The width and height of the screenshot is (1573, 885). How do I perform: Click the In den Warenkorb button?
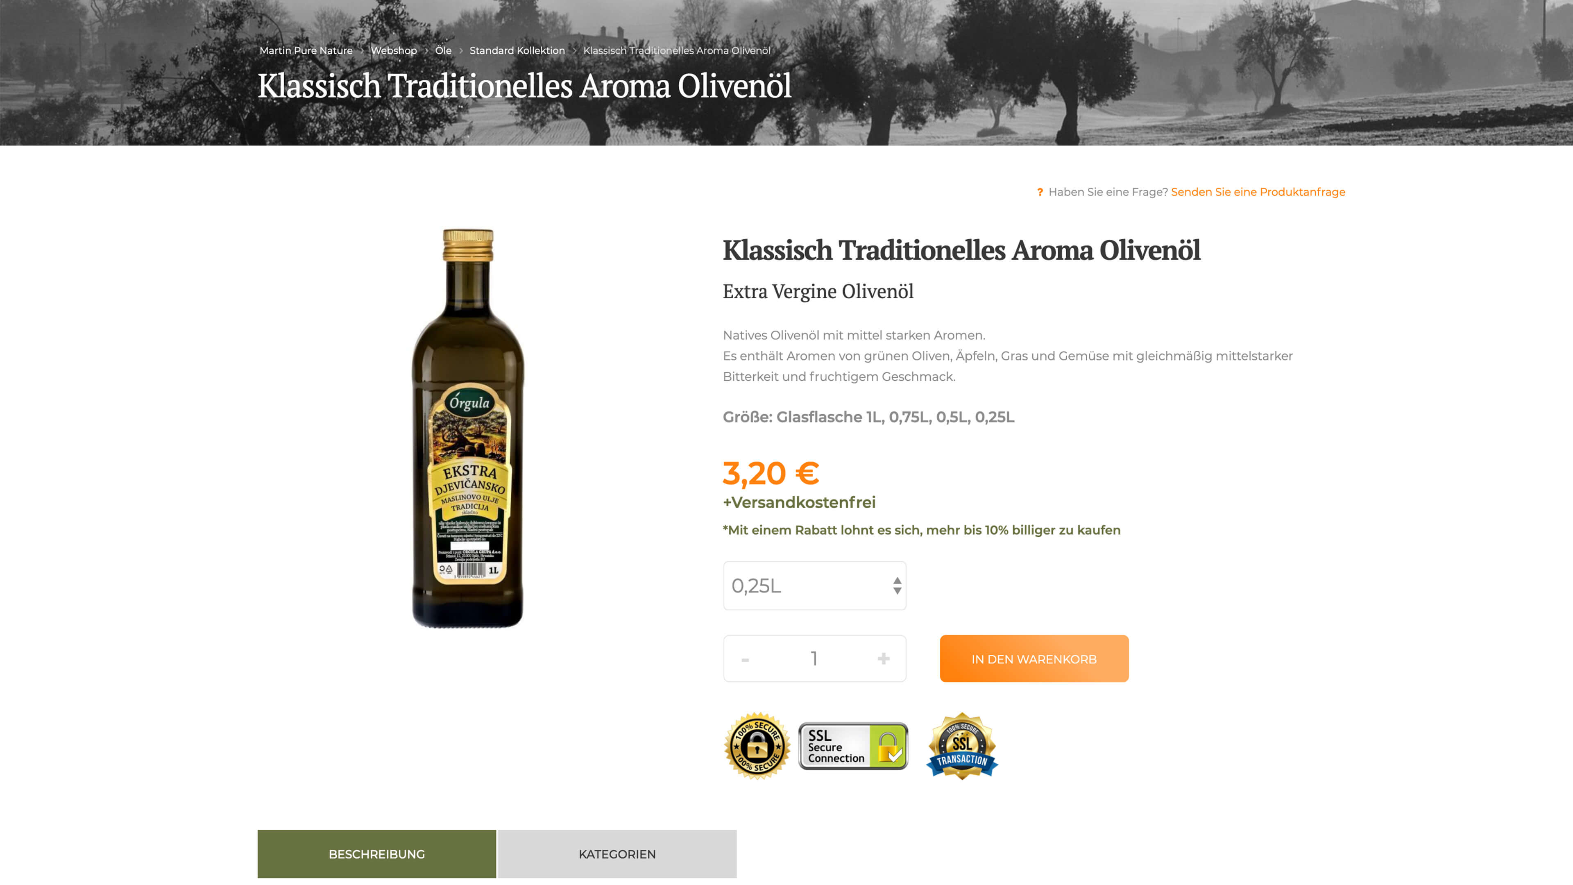(1034, 659)
